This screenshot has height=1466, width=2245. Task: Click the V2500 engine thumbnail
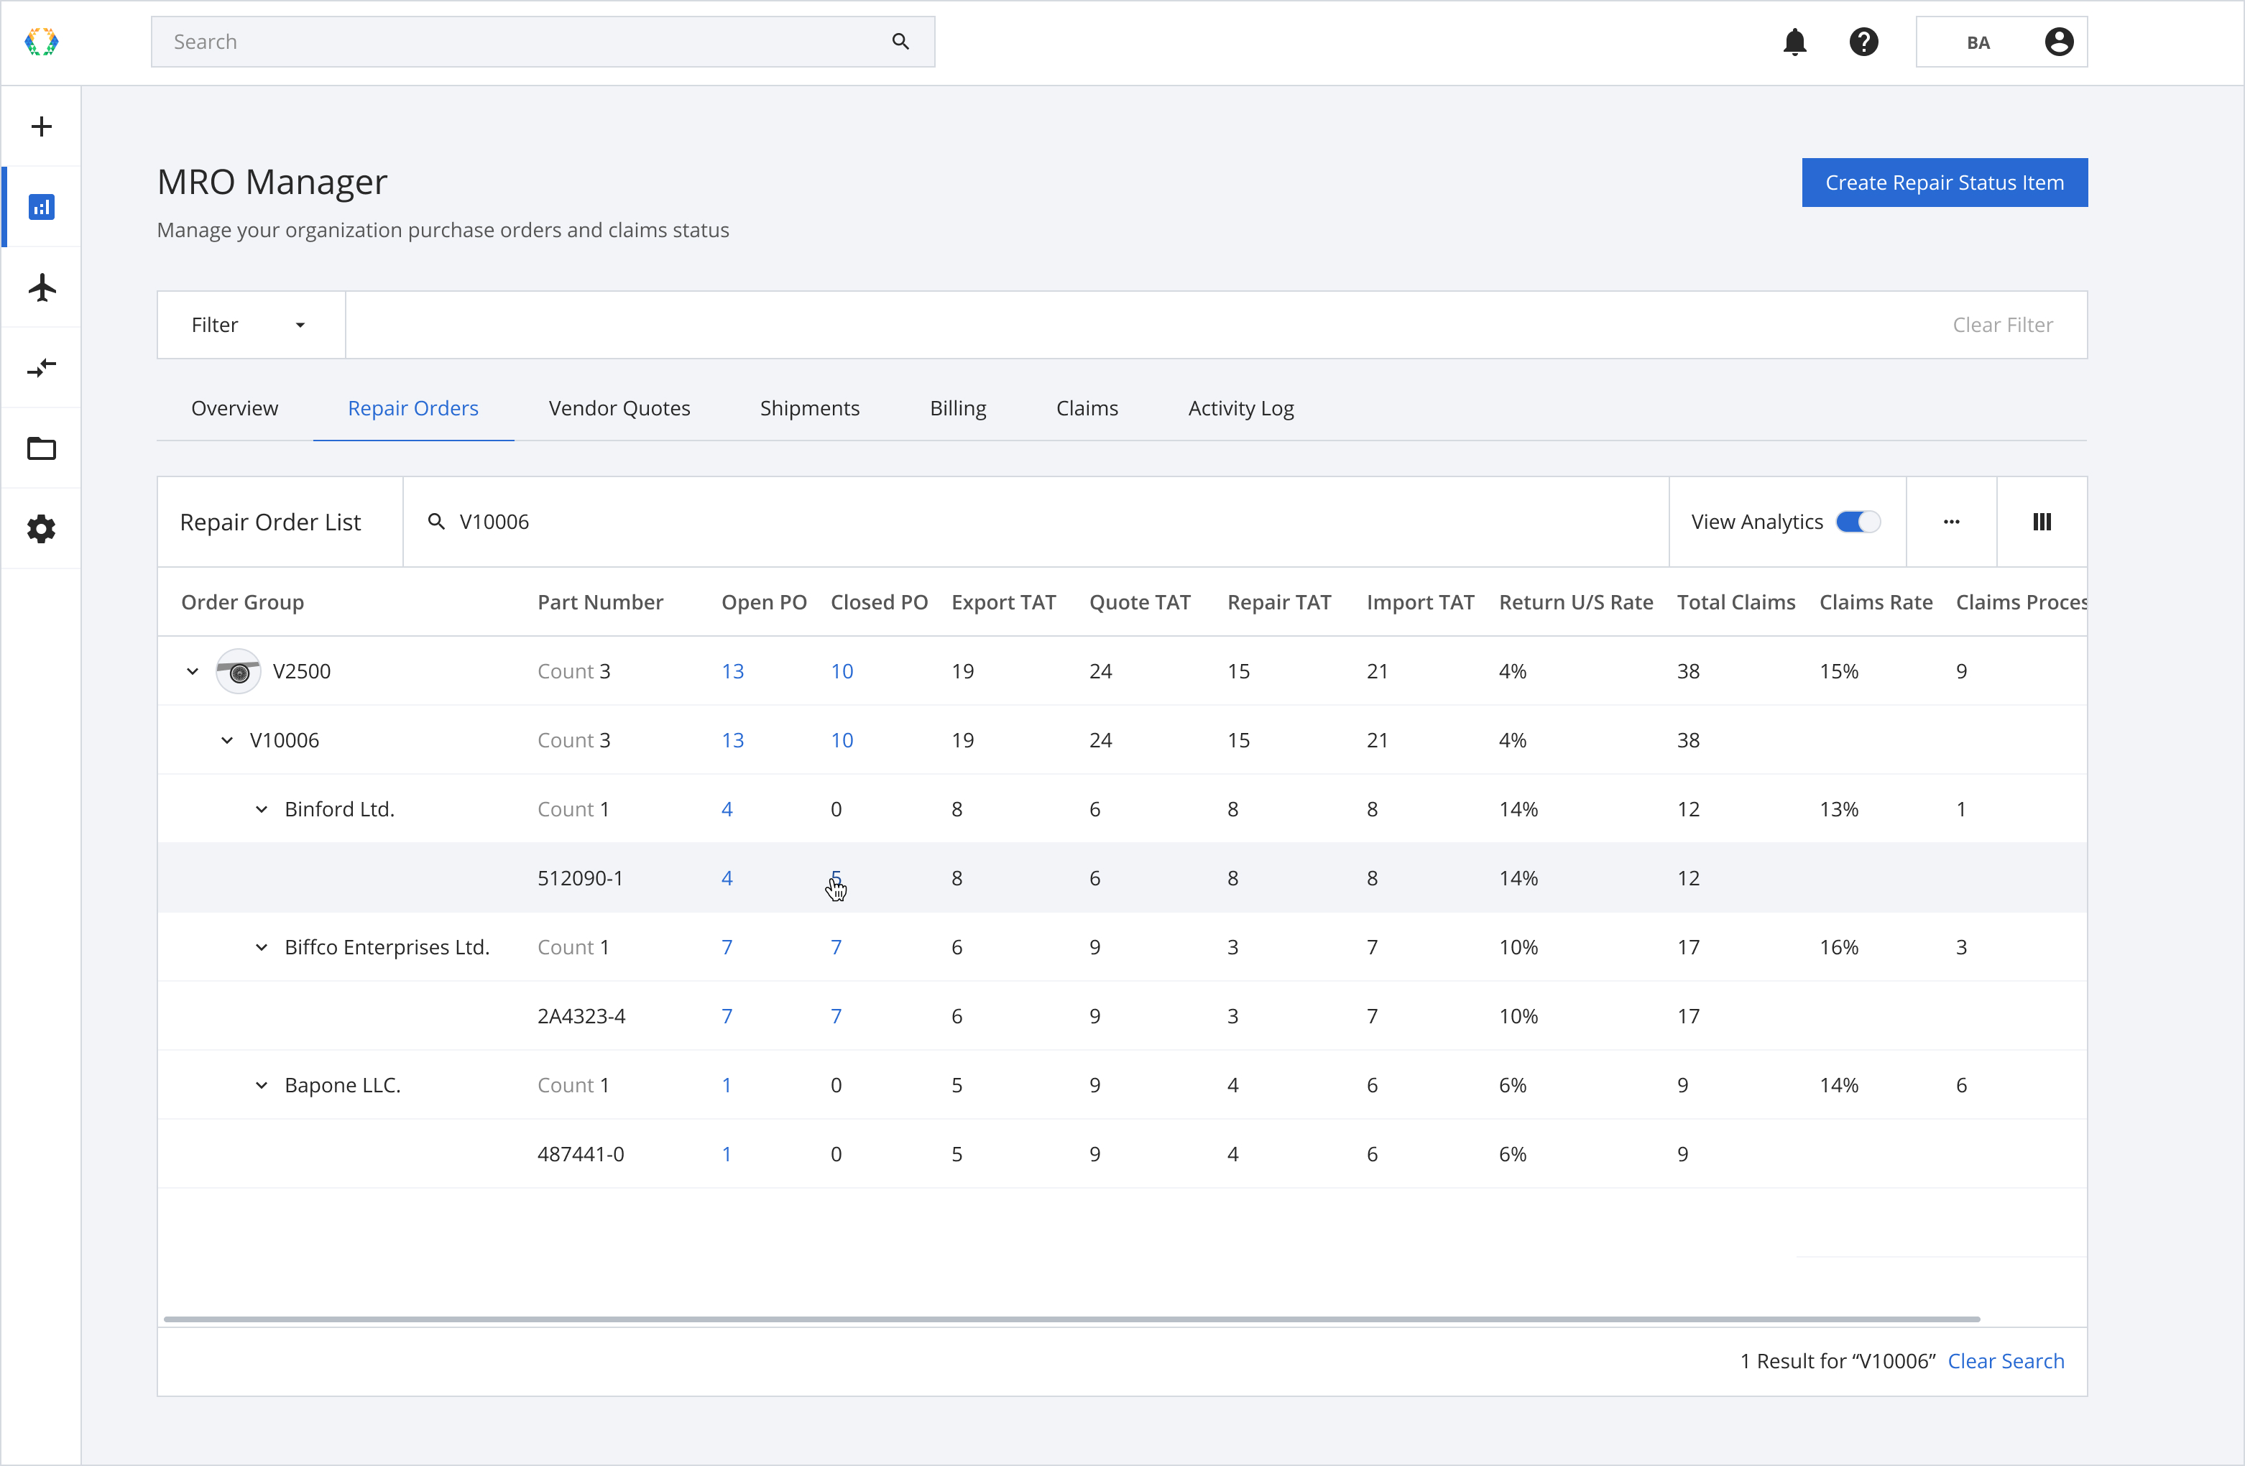(x=239, y=670)
